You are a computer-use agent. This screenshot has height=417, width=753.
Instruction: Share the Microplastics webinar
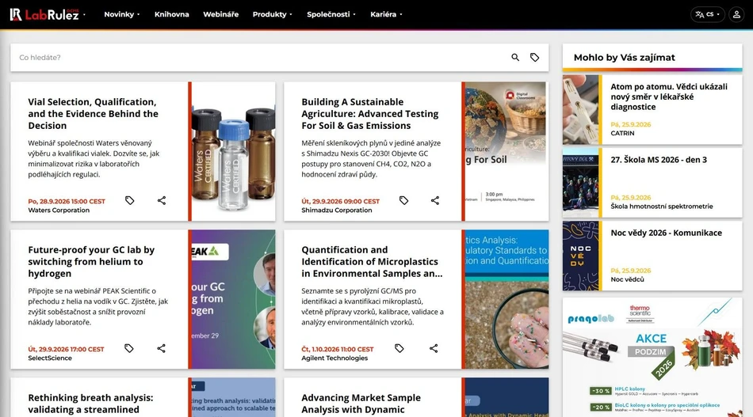pyautogui.click(x=434, y=348)
